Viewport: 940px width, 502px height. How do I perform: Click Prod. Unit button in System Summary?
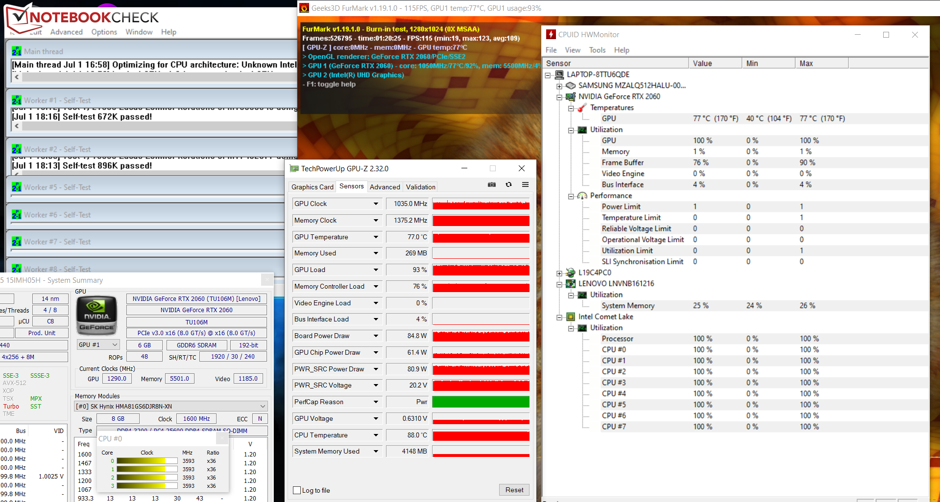pos(42,333)
